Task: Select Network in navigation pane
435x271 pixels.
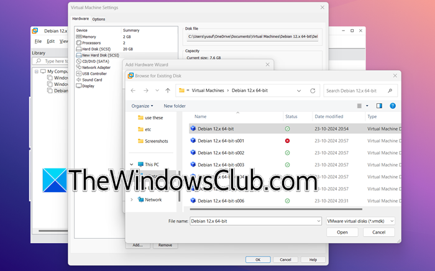Action: 150,200
